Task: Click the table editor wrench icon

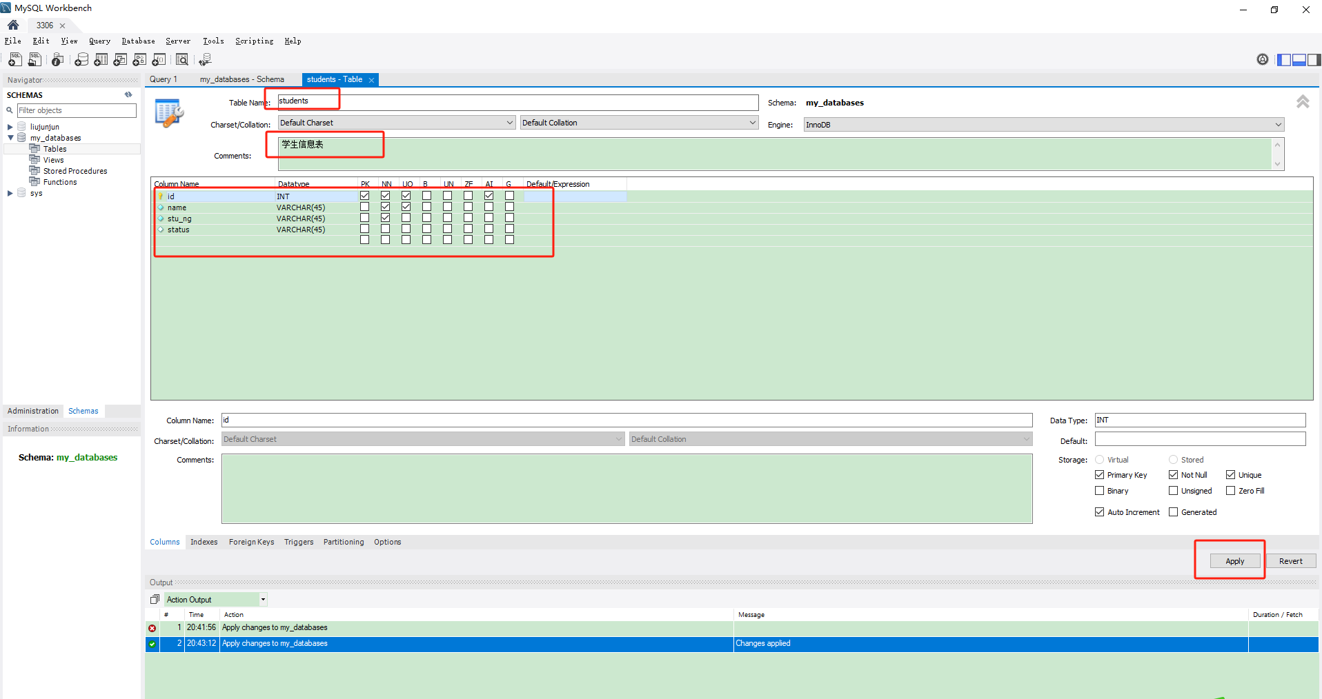Action: coord(169,113)
